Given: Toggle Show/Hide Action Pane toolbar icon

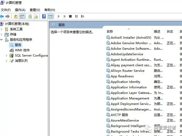Looking at the screenshot, I should tap(50, 17).
